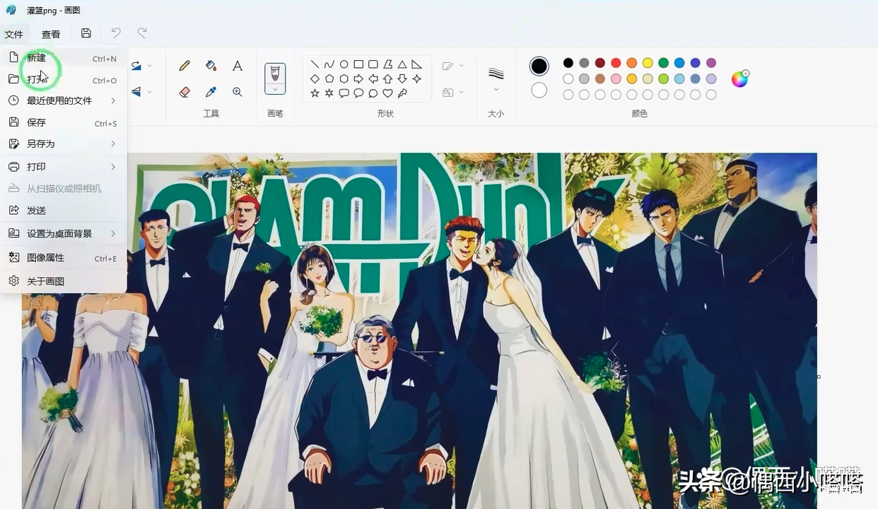878x509 pixels.
Task: Pick the red palette color
Action: click(616, 63)
